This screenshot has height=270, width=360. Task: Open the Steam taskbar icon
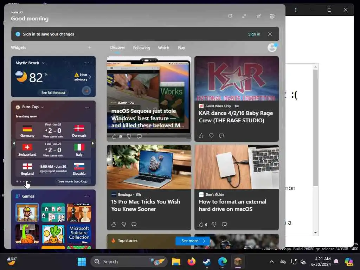pos(207,262)
